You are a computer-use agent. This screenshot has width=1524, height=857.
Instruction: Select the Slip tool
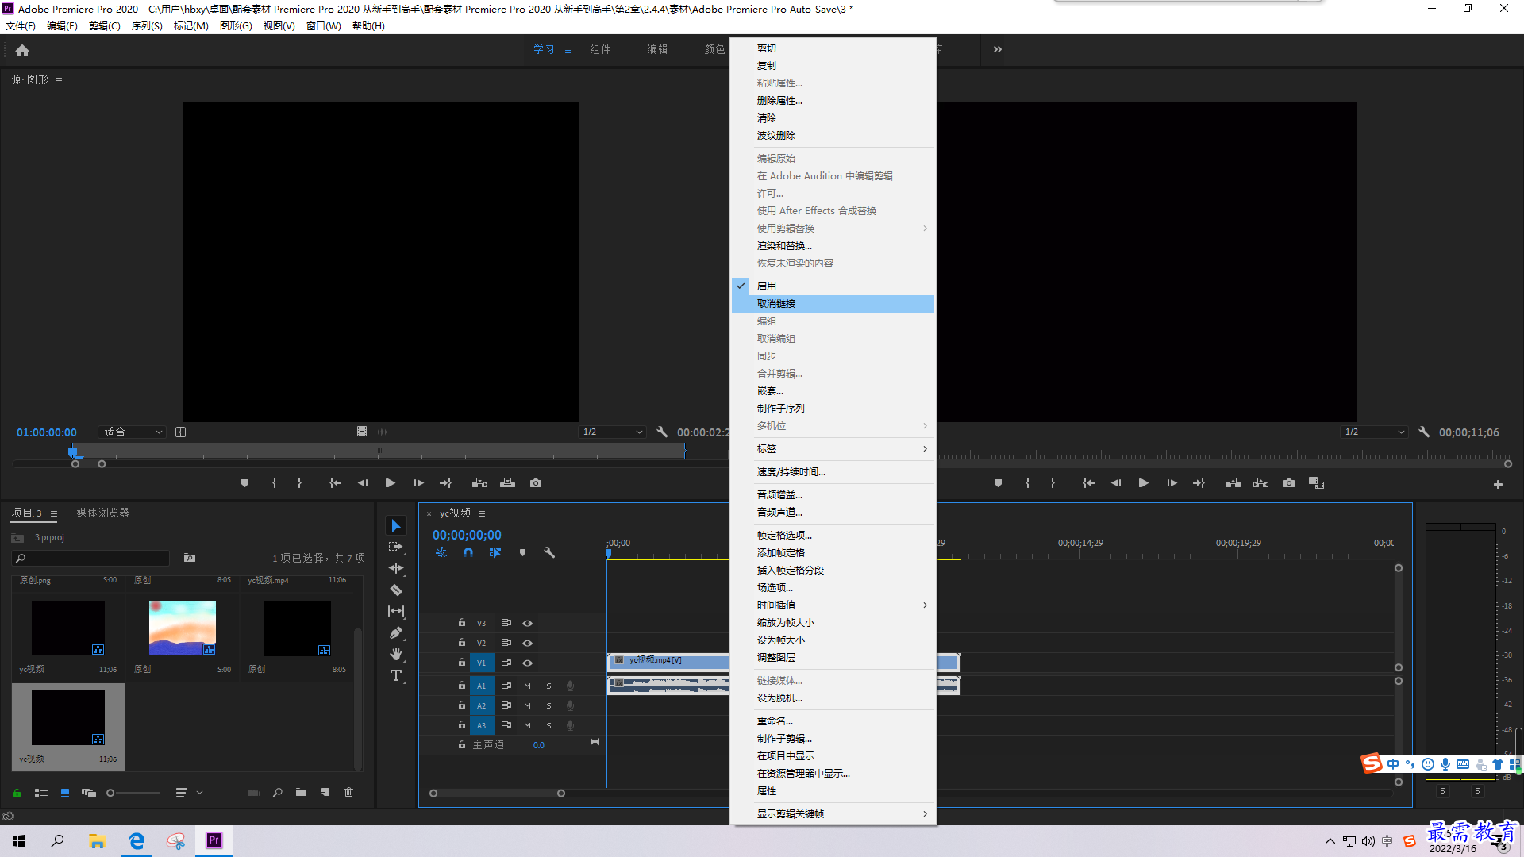coord(396,611)
